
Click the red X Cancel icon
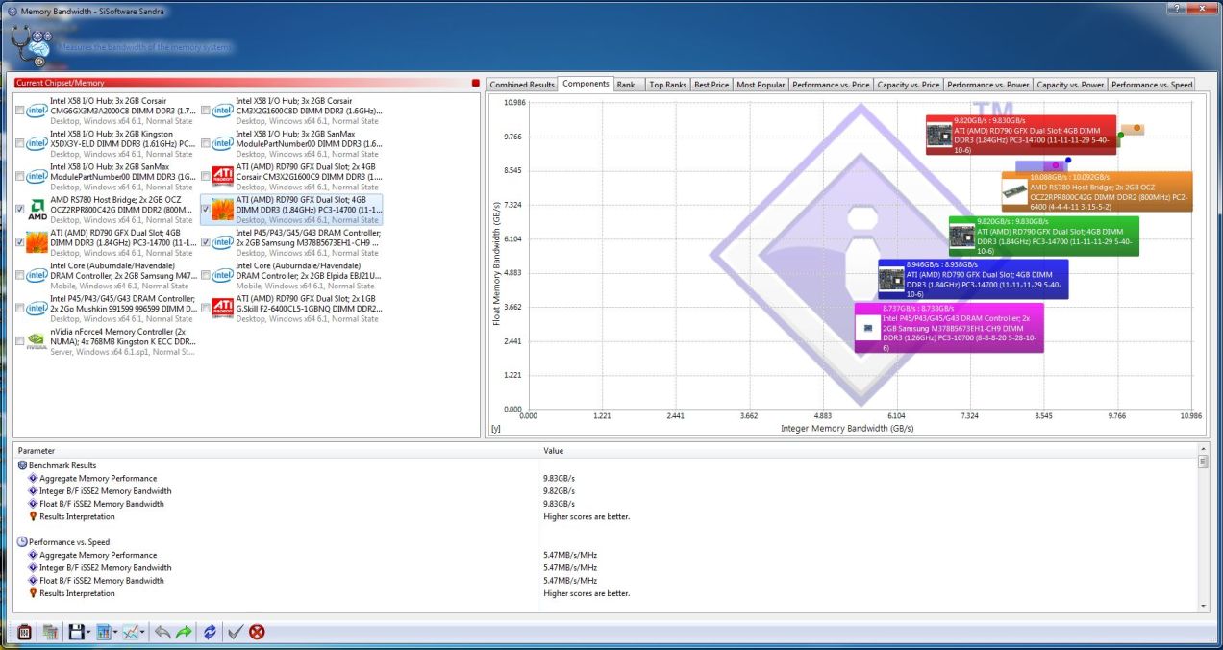(257, 632)
